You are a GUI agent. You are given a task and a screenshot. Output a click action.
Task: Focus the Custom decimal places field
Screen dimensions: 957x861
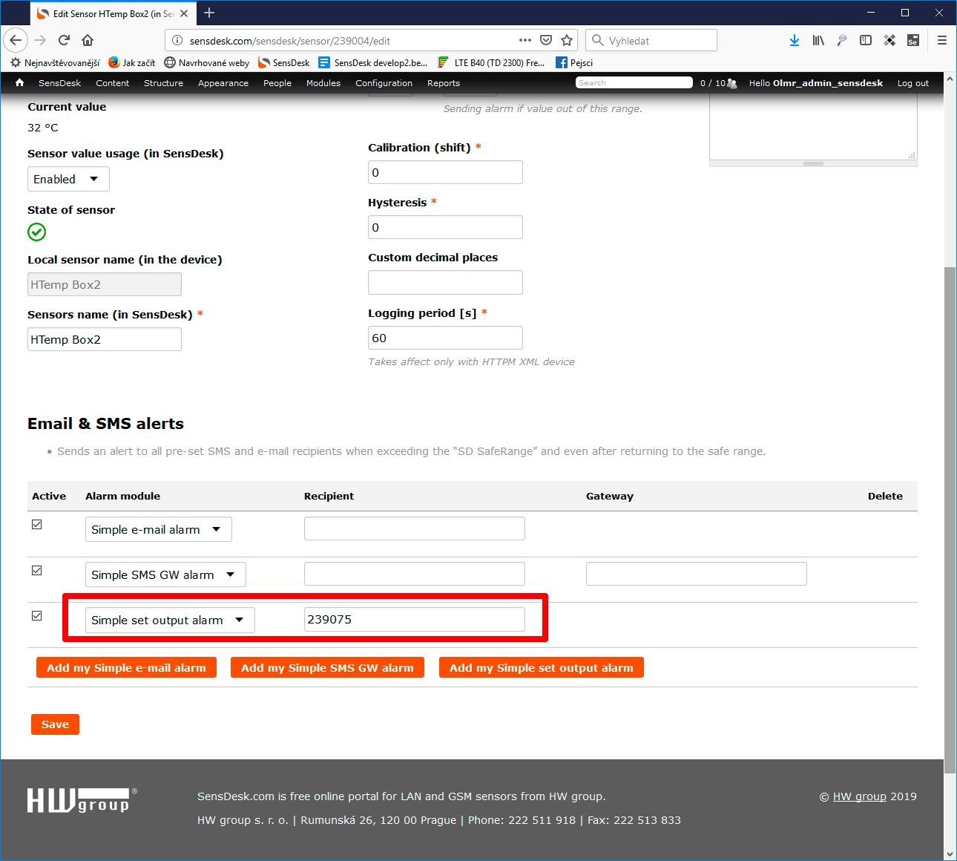[445, 282]
